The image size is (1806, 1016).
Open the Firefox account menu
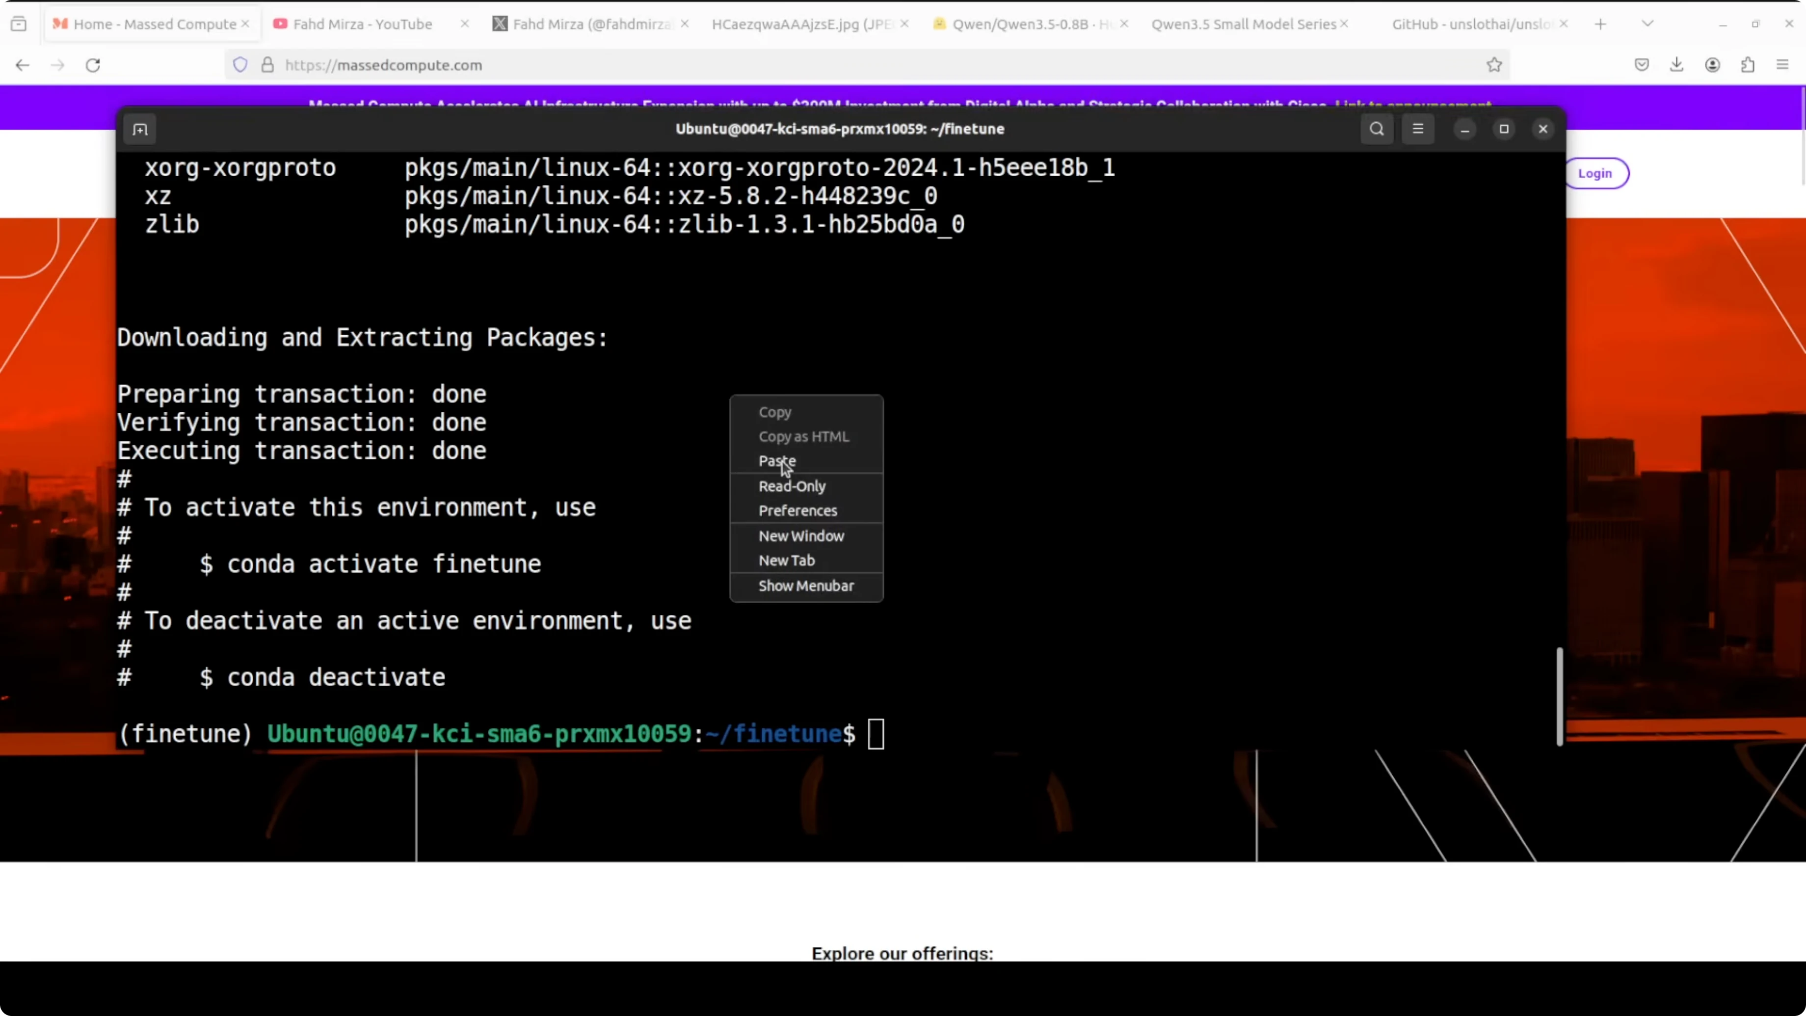(x=1712, y=64)
